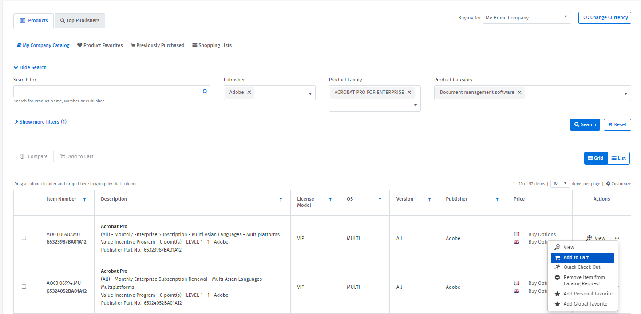
Task: Remove Document management software category tag
Action: point(519,93)
